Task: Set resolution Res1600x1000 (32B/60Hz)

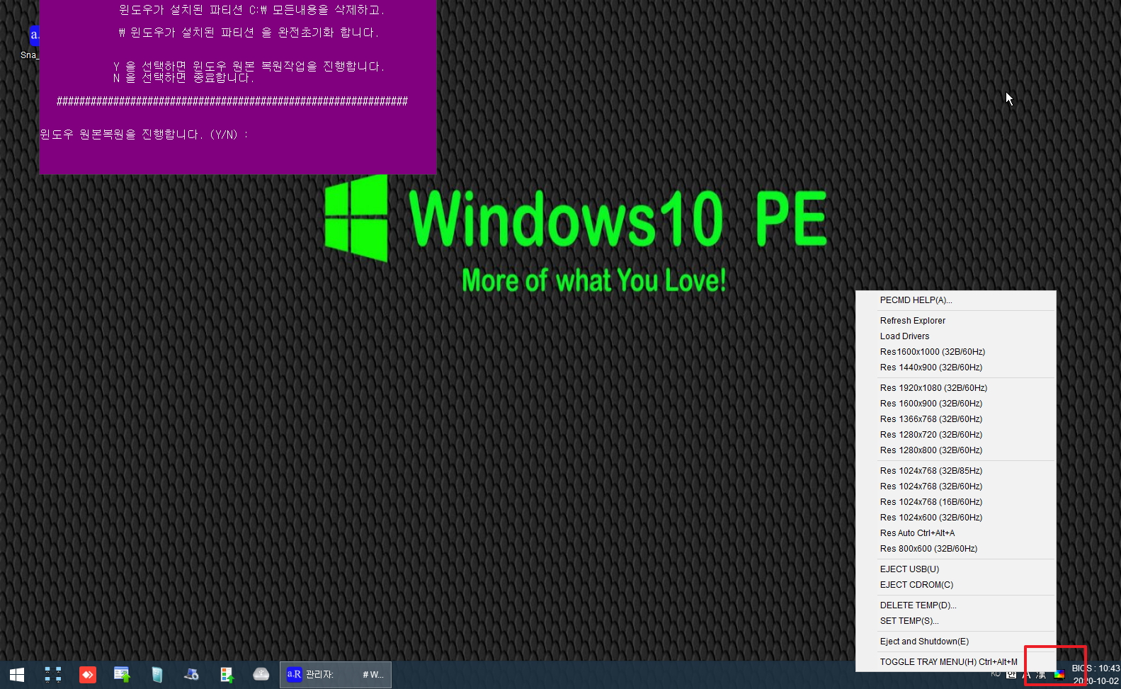Action: (956, 352)
